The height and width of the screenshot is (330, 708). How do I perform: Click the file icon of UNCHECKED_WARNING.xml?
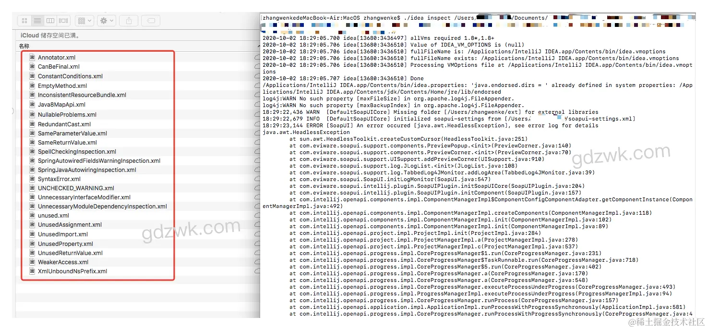point(33,188)
